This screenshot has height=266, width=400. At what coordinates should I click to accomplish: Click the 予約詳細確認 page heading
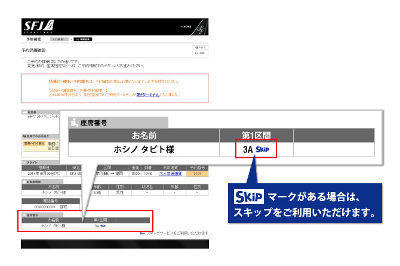coord(34,50)
